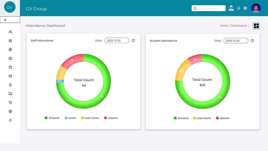Open the settings gear sidebar icon
The width and height of the screenshot is (268, 151).
[x=10, y=111]
